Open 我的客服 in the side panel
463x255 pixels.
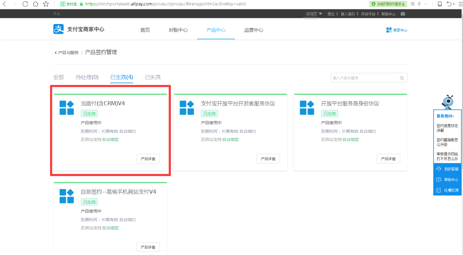tap(448, 169)
